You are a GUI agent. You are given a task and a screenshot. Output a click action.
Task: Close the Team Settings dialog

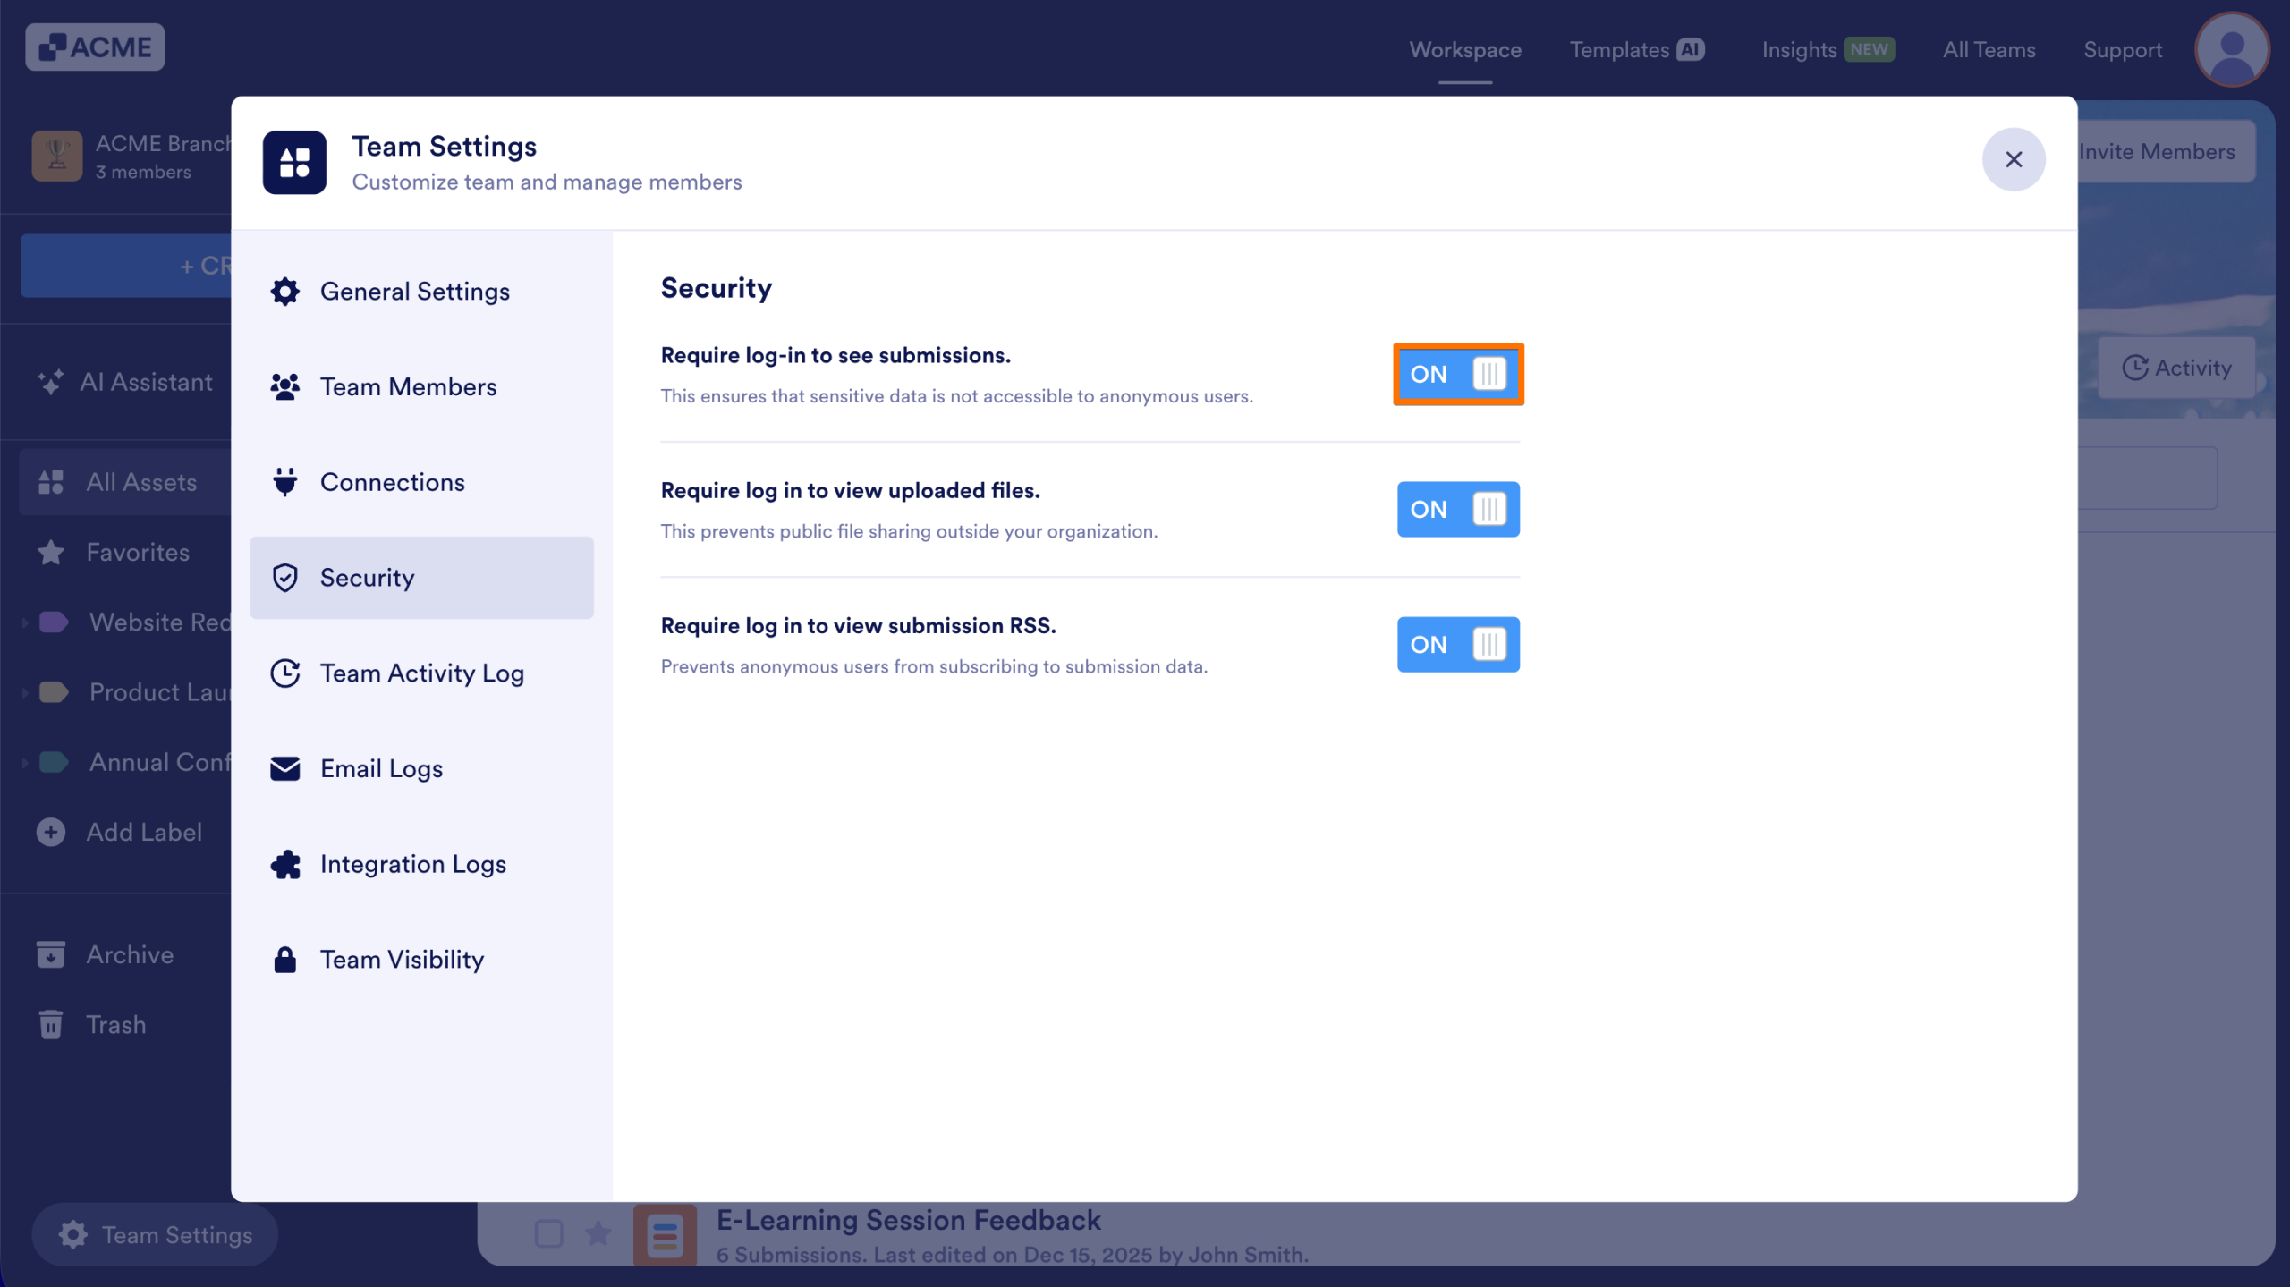(x=2014, y=159)
